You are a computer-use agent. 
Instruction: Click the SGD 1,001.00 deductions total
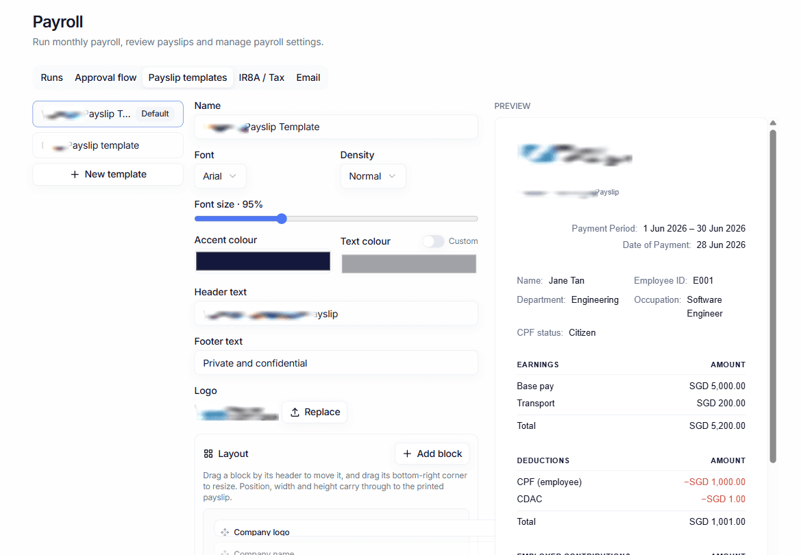click(x=717, y=522)
